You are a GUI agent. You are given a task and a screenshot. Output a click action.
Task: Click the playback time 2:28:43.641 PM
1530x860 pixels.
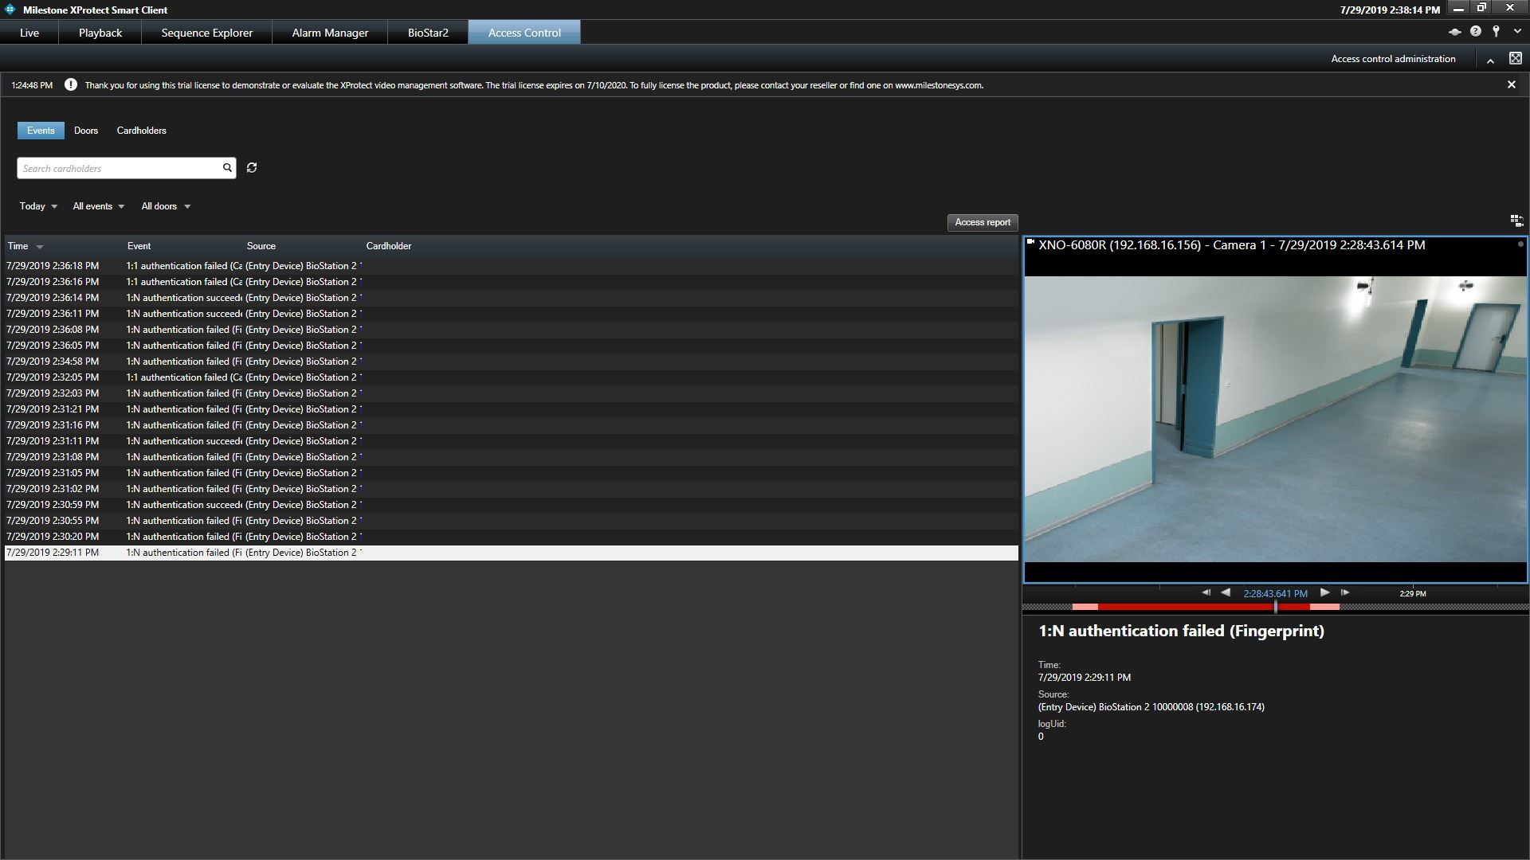pos(1275,593)
